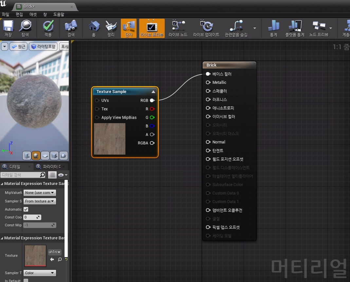The width and height of the screenshot is (350, 282).
Task: Click the 디테일 검색 search field
Action: [23, 175]
